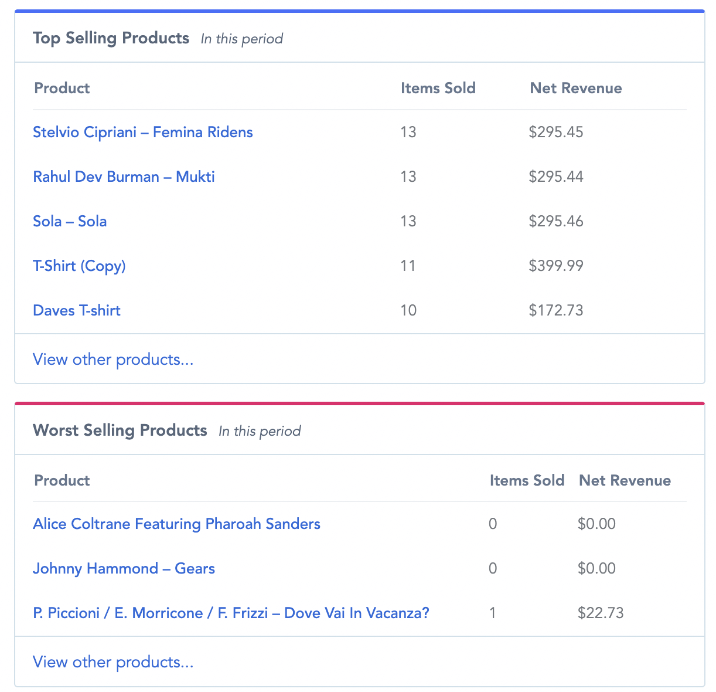This screenshot has width=716, height=692.
Task: Open the Sola – Sola product page
Action: click(70, 221)
